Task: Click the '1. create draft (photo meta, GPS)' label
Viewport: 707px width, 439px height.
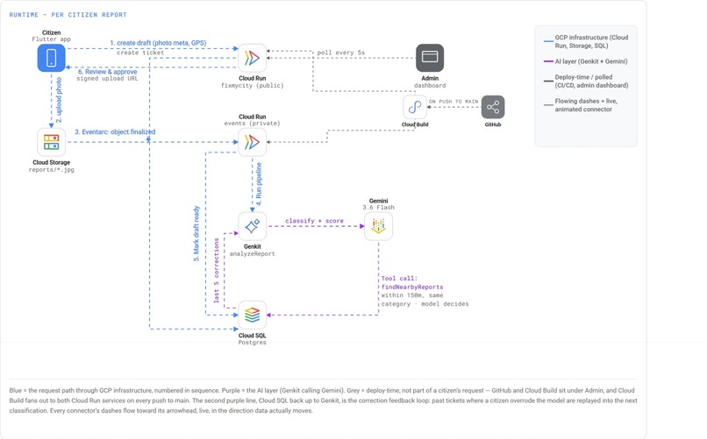Action: [x=158, y=43]
